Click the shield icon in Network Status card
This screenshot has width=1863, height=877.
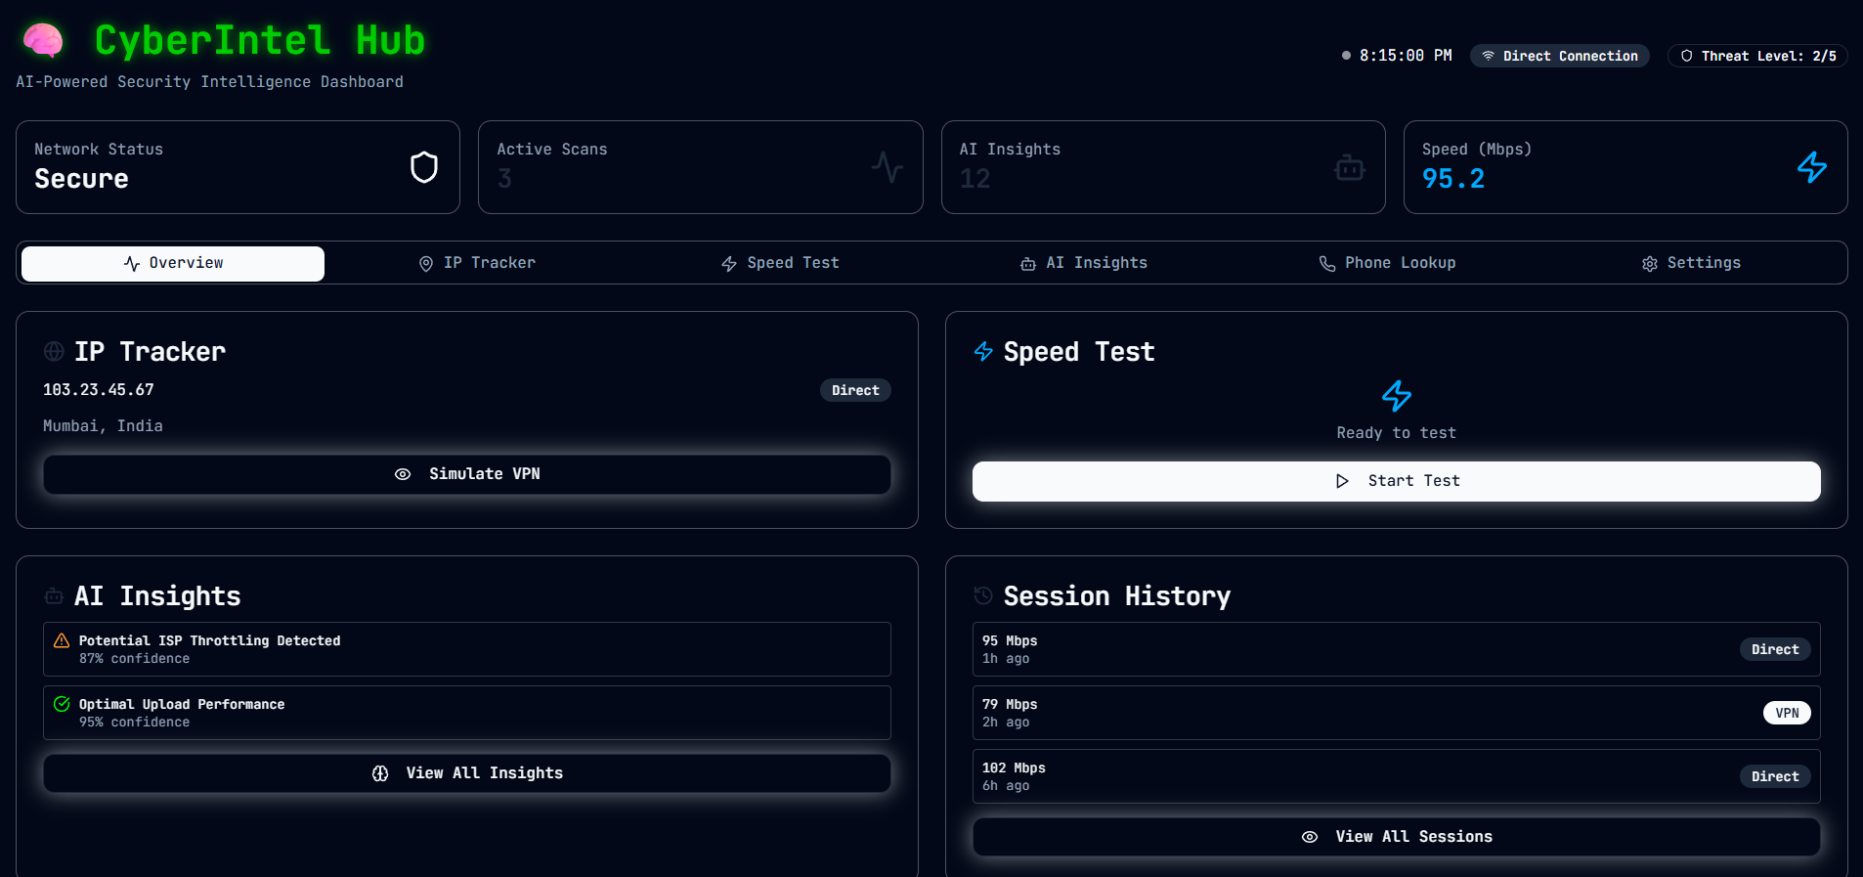click(x=423, y=167)
